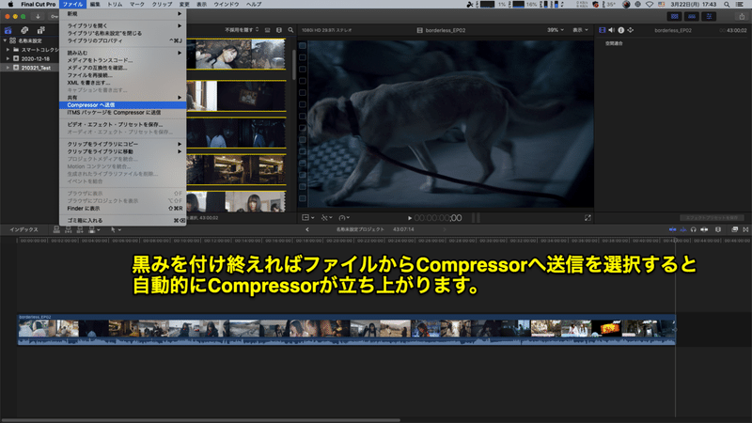Image resolution: width=752 pixels, height=423 pixels.
Task: Click the インデックス timeline index button
Action: (24, 229)
